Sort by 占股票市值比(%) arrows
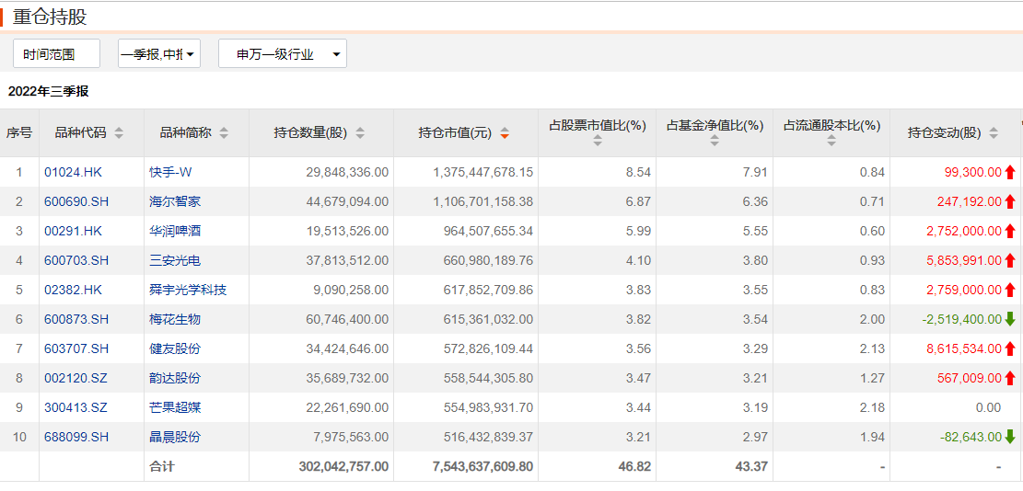Image resolution: width=1023 pixels, height=491 pixels. click(598, 142)
